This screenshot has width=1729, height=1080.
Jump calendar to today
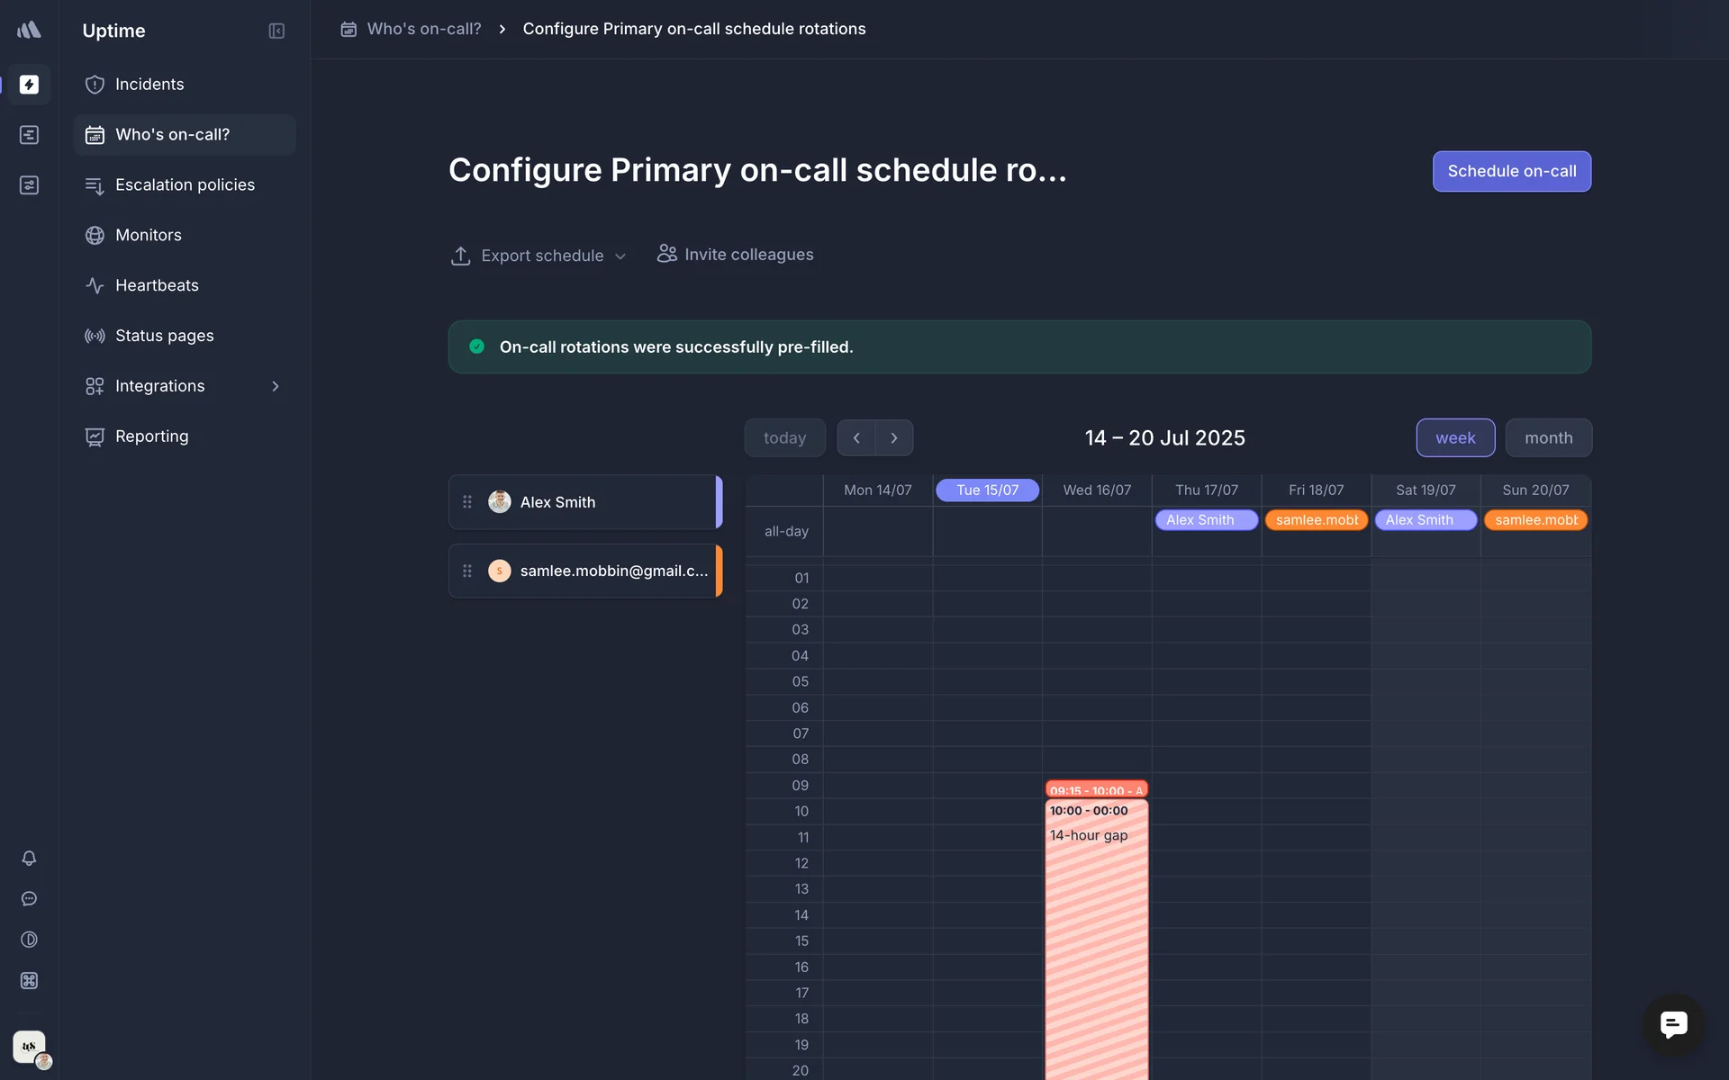tap(784, 438)
